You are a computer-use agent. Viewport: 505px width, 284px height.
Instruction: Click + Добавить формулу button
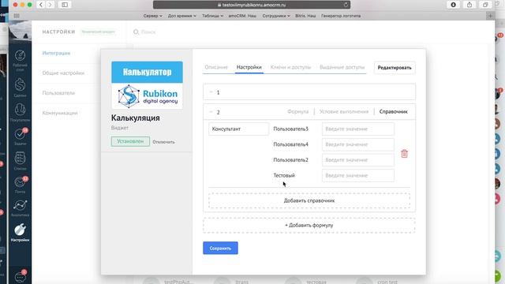click(x=309, y=226)
